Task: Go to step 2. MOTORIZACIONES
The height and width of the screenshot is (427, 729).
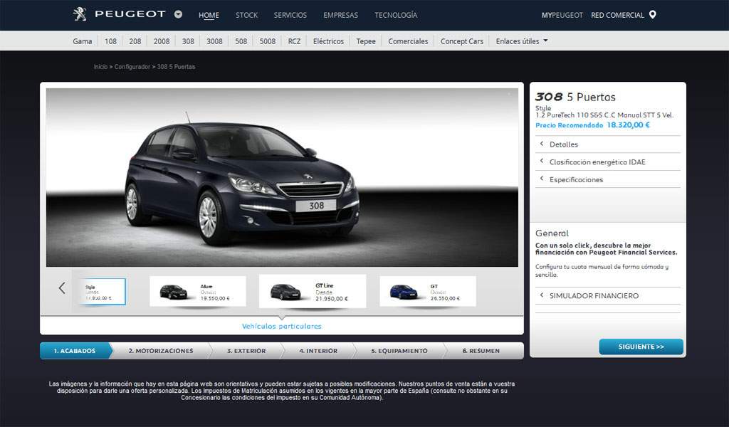Action: pyautogui.click(x=161, y=351)
